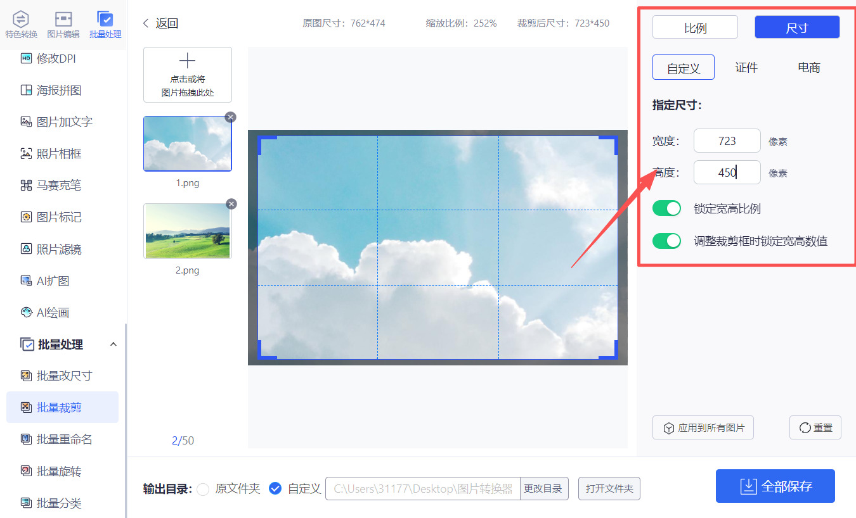Select the 照片相框 tool icon
This screenshot has width=856, height=518.
tap(26, 153)
